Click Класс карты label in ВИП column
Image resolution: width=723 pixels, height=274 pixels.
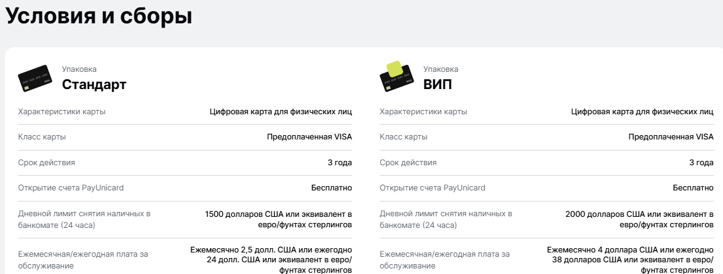click(404, 137)
